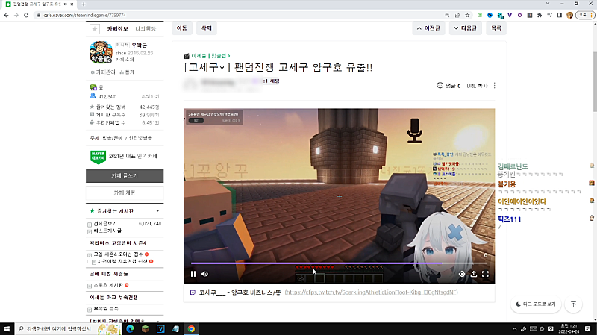597x335 pixels.
Task: Open the Windows notification center icon
Action: coord(587,328)
